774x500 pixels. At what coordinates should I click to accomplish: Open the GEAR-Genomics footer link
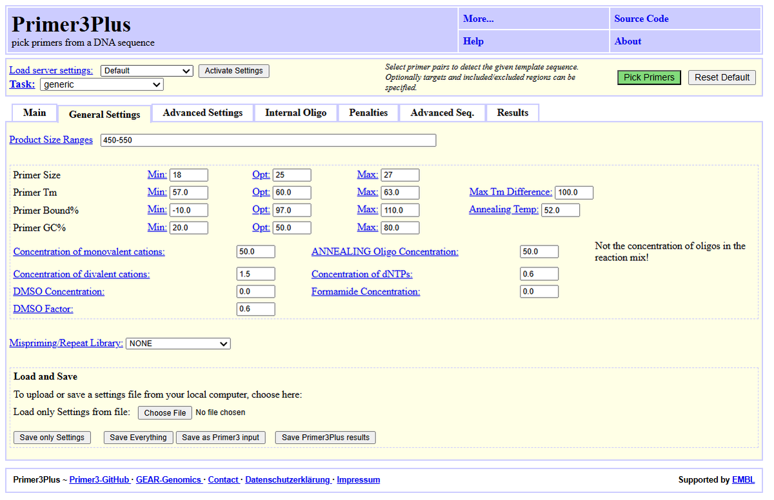168,480
